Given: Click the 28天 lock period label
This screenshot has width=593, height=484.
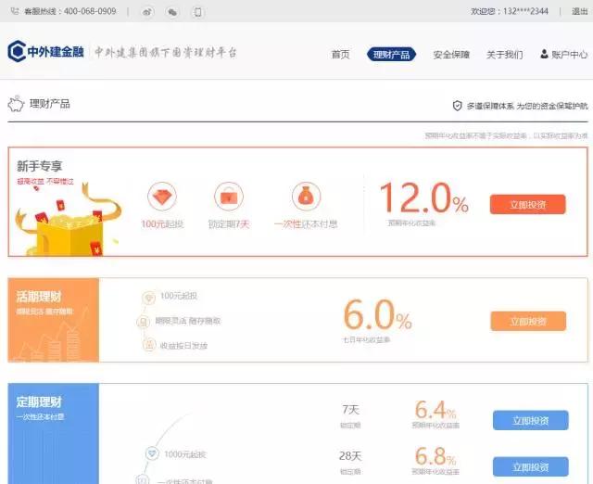Looking at the screenshot, I should click(x=350, y=455).
